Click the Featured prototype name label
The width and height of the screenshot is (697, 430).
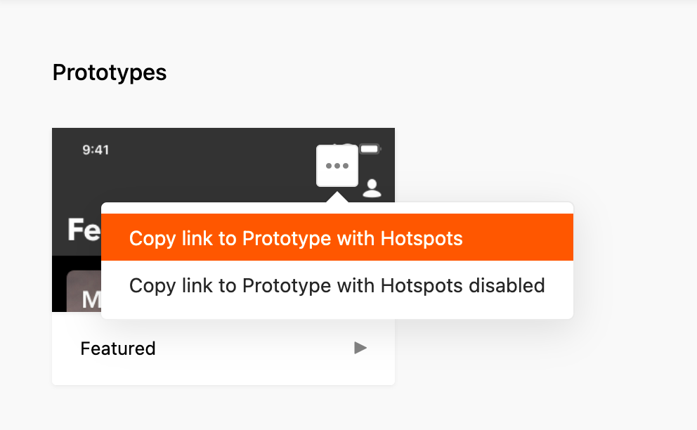[x=118, y=348]
